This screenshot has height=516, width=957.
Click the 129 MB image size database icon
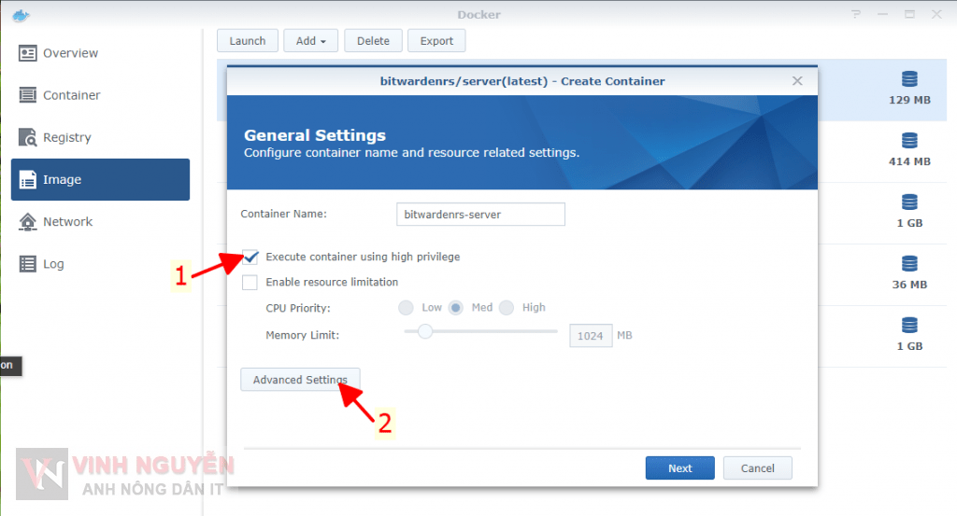coord(909,79)
